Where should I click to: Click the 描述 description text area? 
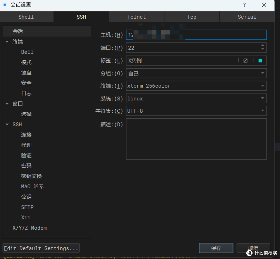196,139
